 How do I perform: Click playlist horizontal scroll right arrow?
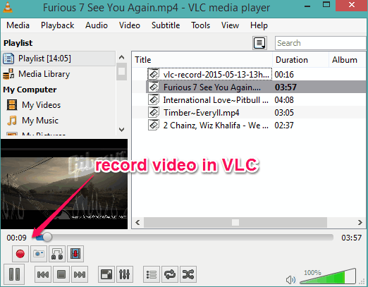[360, 222]
